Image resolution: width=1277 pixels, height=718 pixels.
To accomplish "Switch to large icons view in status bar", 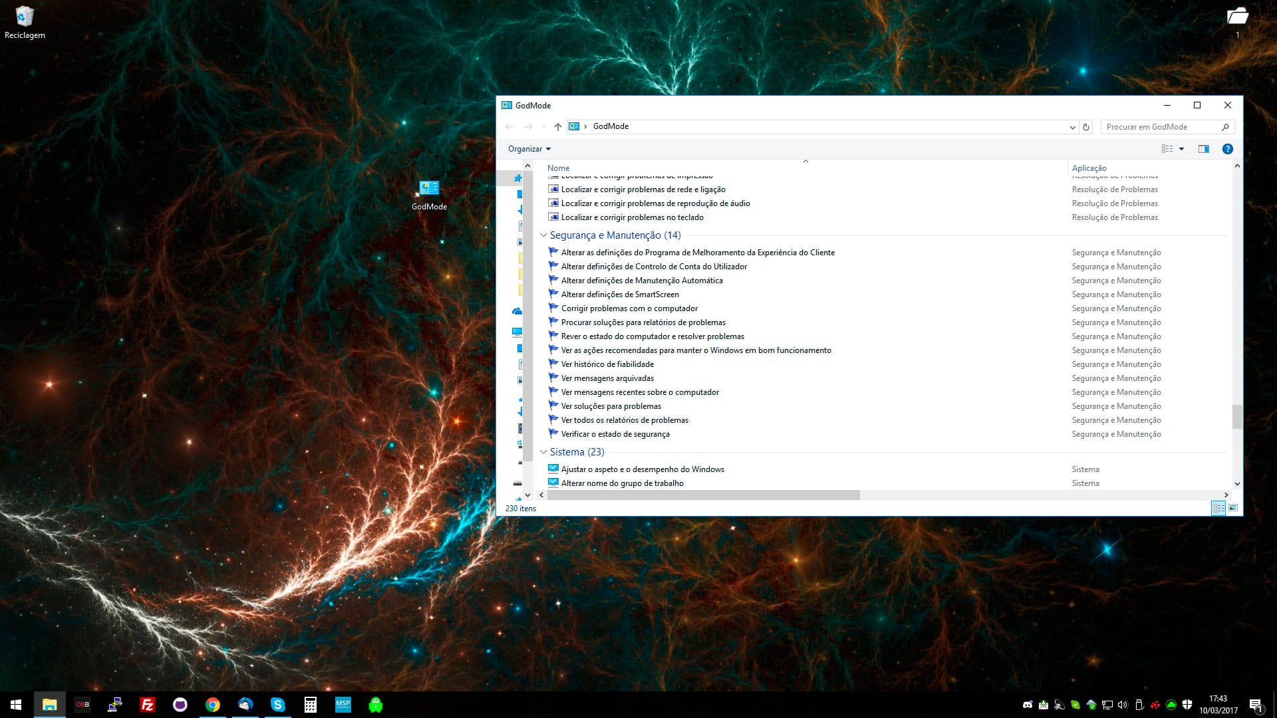I will 1233,509.
